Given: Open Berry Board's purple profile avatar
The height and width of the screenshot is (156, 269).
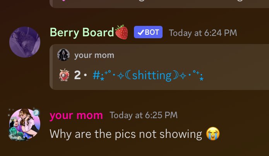Looking at the screenshot, I should click(x=25, y=42).
